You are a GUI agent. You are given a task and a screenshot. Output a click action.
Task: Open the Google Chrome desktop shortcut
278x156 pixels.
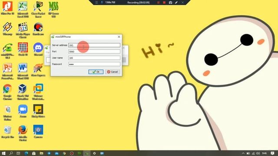pos(7,92)
